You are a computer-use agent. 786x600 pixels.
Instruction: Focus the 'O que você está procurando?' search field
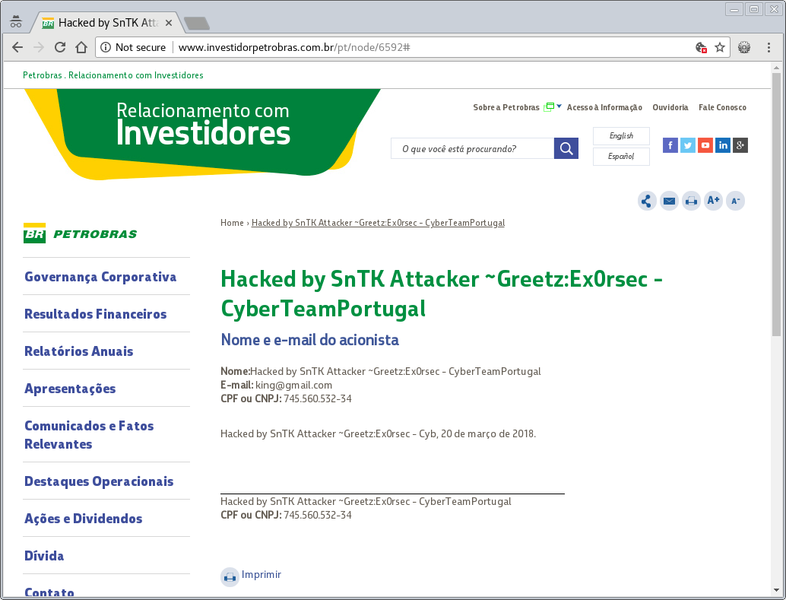[x=472, y=148]
